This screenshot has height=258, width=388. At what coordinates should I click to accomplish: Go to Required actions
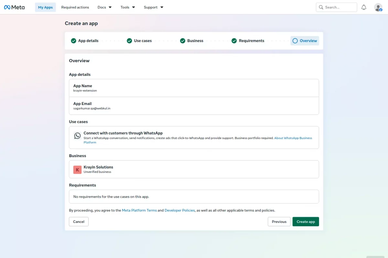coord(75,7)
